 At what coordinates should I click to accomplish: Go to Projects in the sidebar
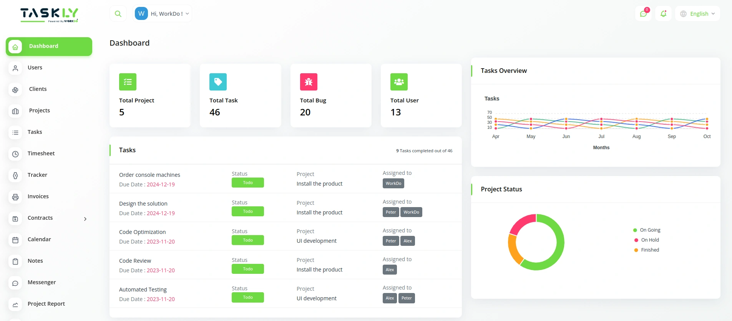tap(39, 110)
